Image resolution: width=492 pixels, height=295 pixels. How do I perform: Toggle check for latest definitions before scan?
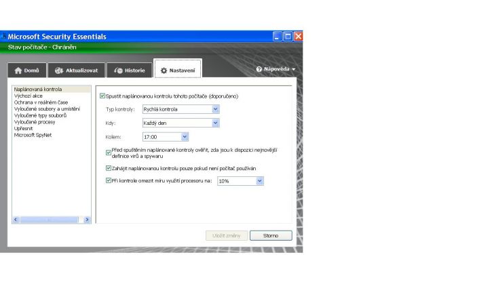click(x=109, y=153)
